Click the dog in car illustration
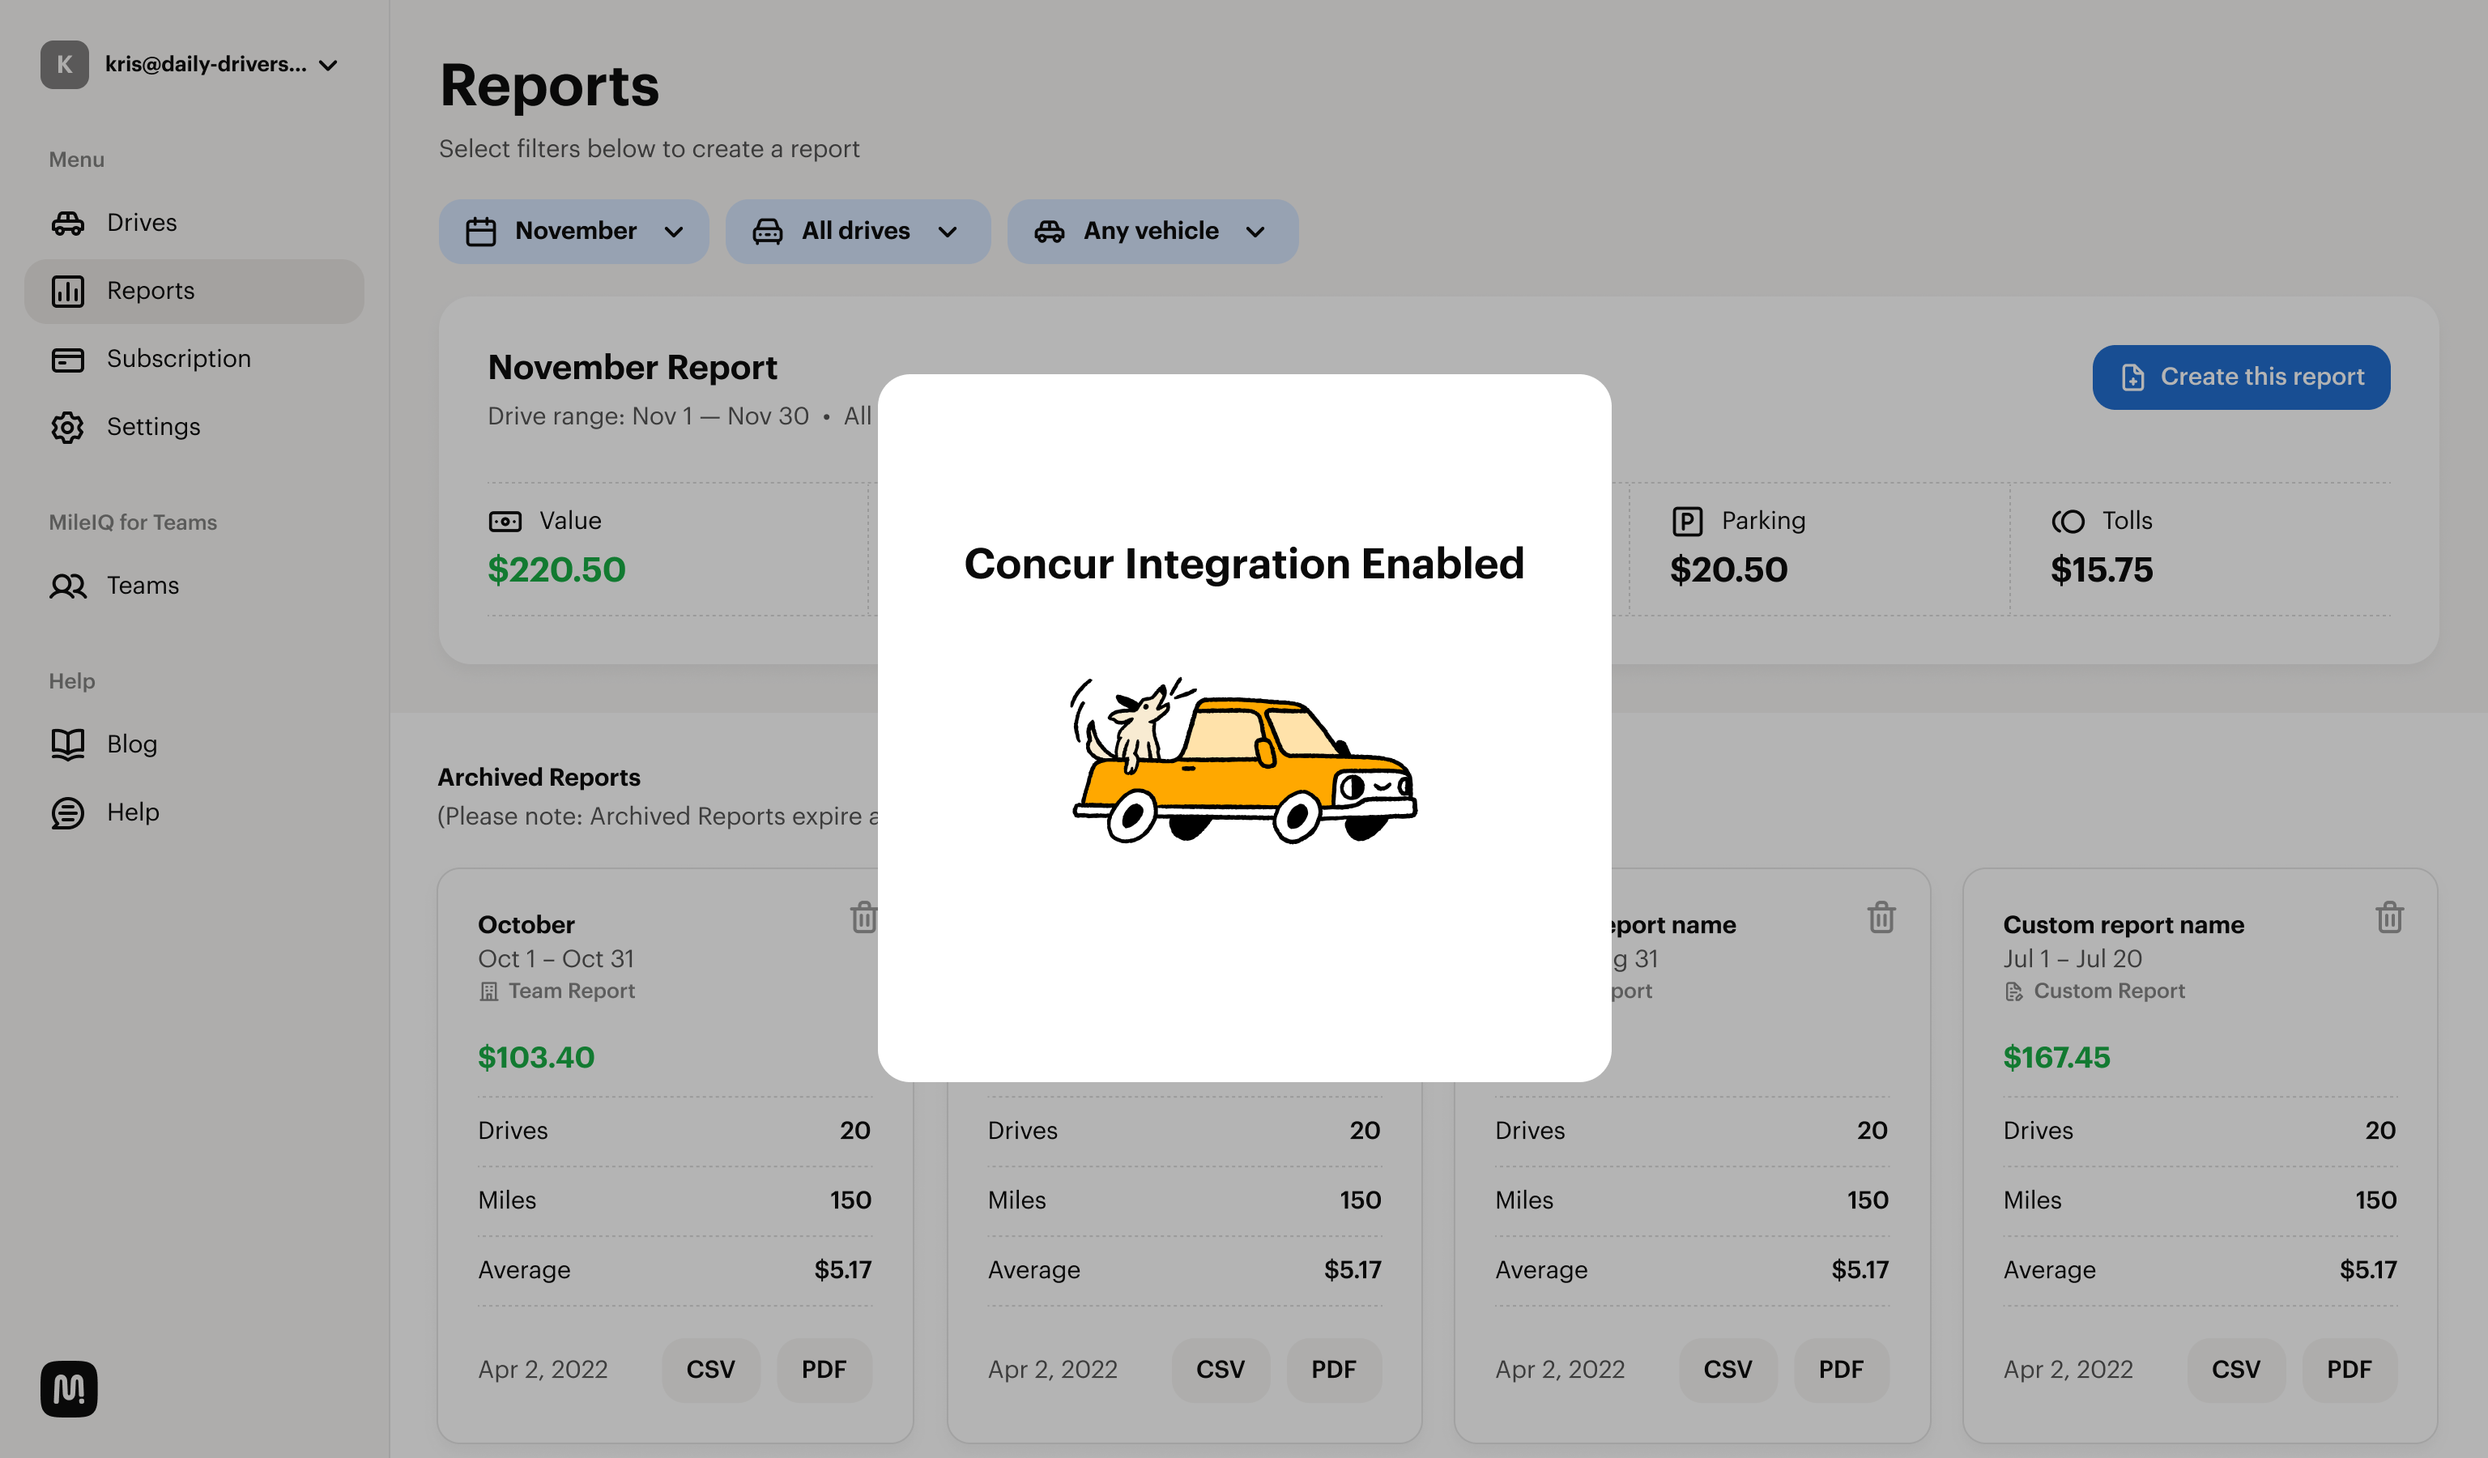 tap(1244, 760)
